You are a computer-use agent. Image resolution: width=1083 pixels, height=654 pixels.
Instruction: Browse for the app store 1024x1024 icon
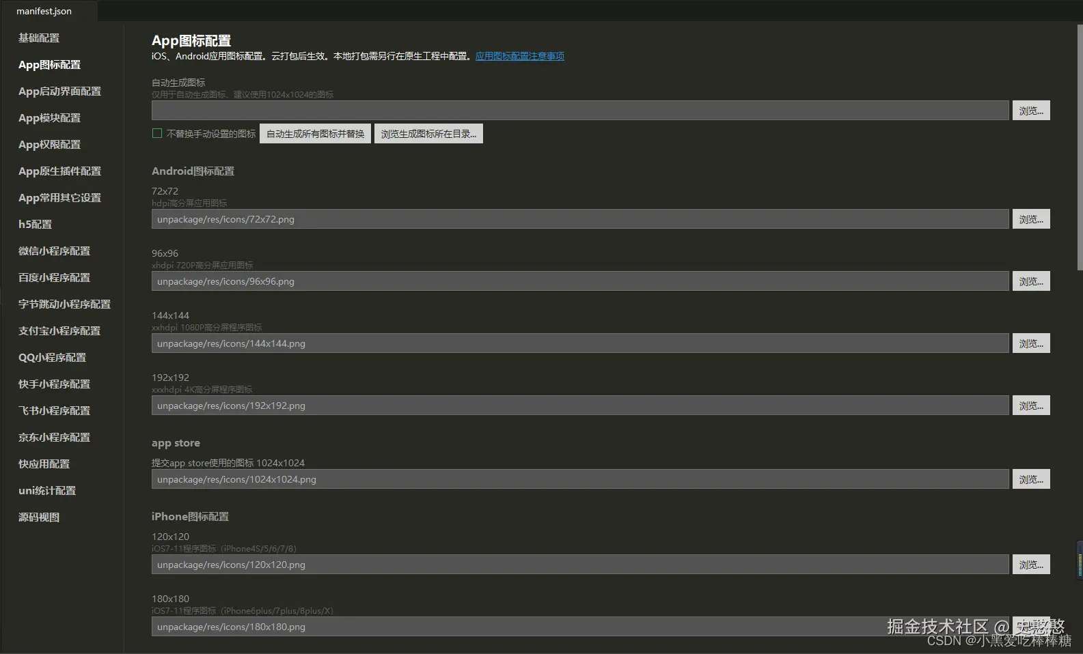[x=1031, y=479]
